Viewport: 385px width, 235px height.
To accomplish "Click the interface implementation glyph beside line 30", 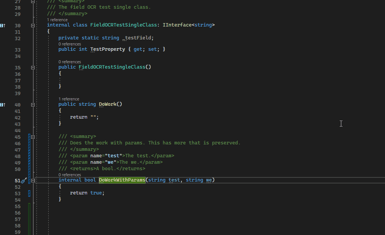I will 2,25.
